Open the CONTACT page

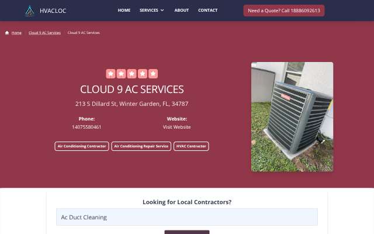[208, 11]
